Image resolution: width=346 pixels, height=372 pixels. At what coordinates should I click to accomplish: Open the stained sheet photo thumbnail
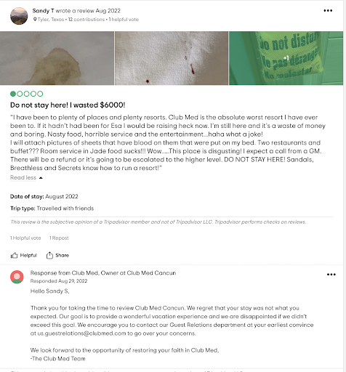click(x=57, y=58)
